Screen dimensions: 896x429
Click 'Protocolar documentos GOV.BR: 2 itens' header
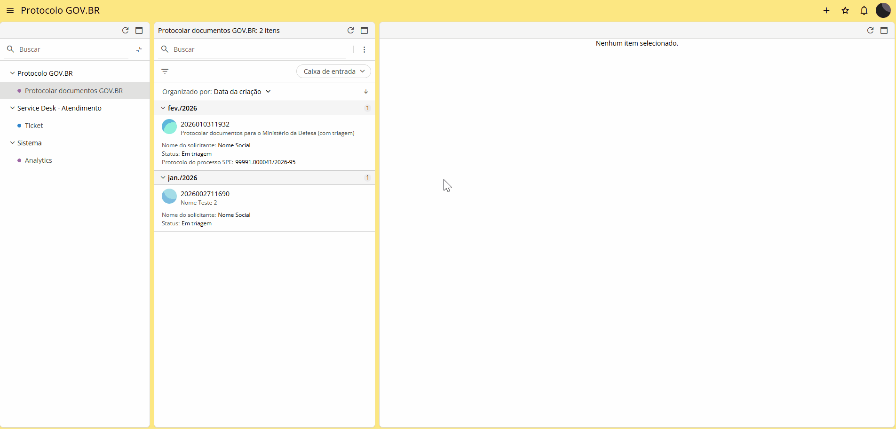219,31
